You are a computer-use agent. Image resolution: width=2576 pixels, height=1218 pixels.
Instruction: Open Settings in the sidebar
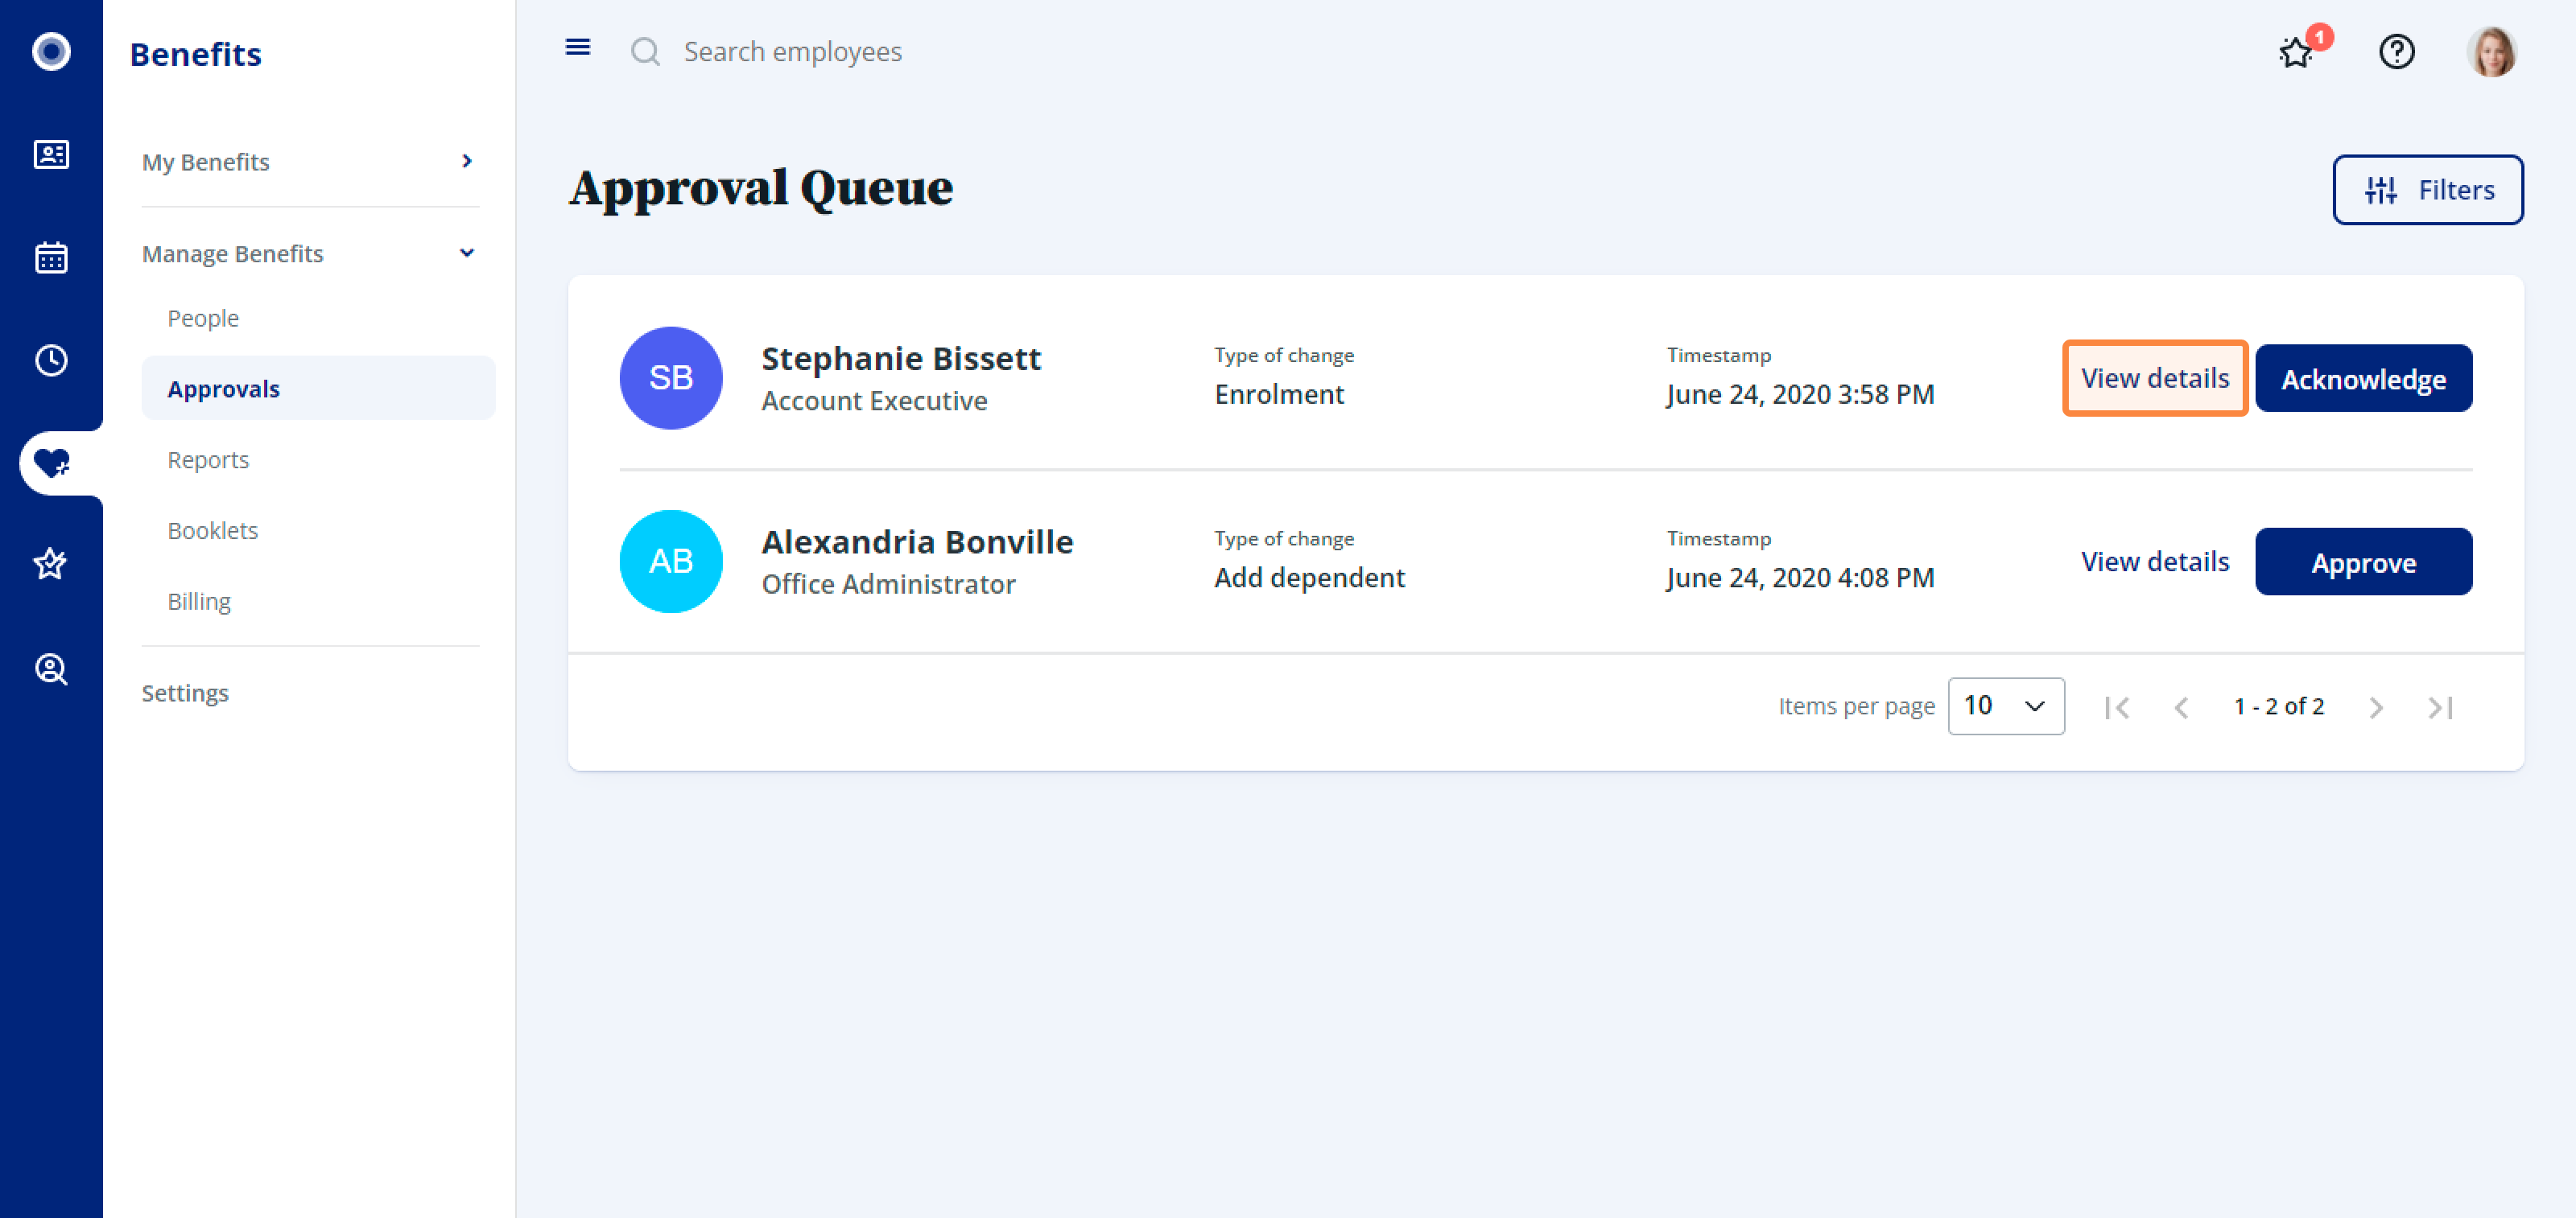pyautogui.click(x=185, y=693)
